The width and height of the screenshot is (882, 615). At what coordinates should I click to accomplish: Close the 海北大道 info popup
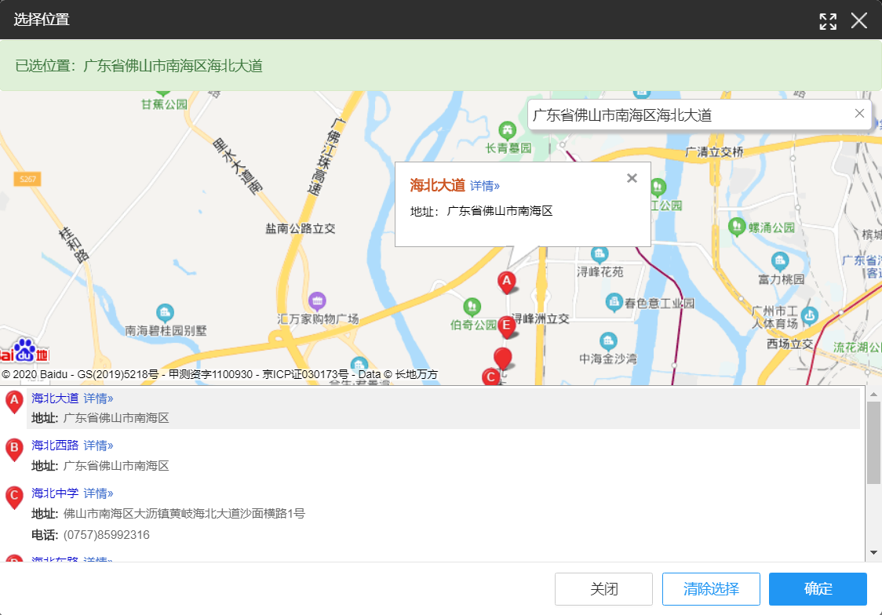tap(632, 178)
